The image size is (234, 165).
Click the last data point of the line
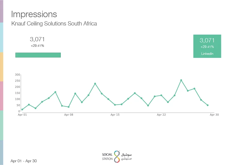(x=208, y=105)
